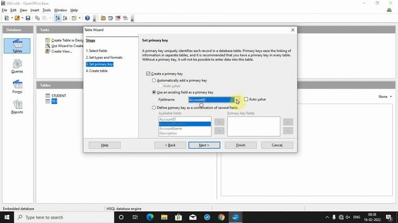Click the Edit table toolbar icon
398x223 pixels.
tap(111, 18)
